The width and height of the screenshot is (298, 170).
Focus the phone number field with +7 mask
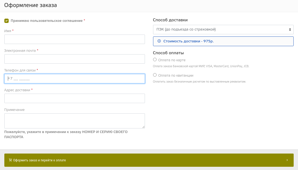coord(74,79)
